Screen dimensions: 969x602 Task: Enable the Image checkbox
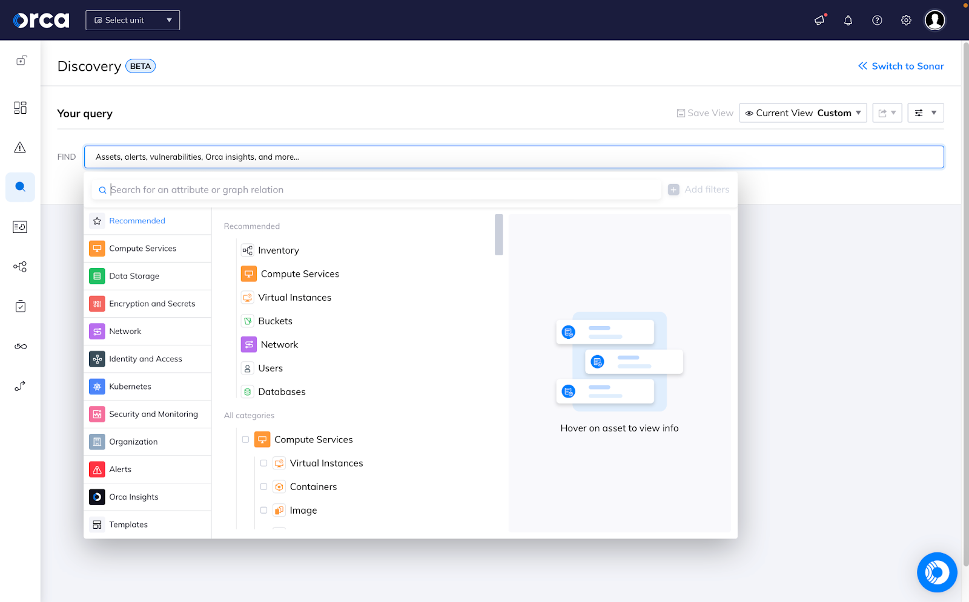coord(263,510)
